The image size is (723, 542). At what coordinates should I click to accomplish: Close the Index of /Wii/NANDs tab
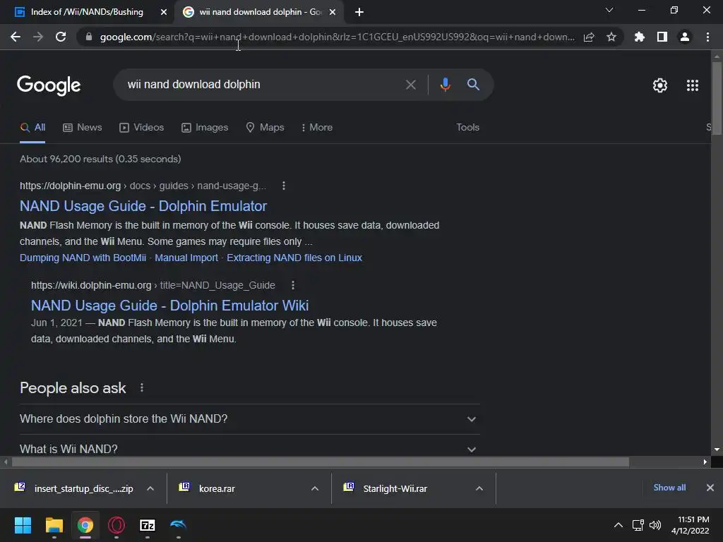[164, 12]
